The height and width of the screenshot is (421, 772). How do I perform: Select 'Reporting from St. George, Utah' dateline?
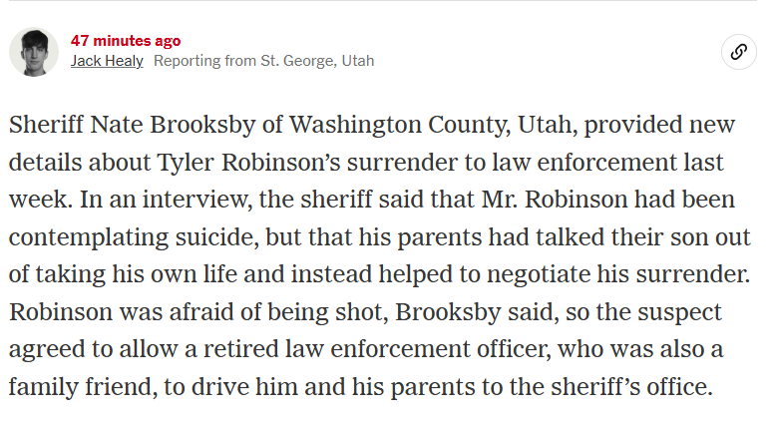264,61
